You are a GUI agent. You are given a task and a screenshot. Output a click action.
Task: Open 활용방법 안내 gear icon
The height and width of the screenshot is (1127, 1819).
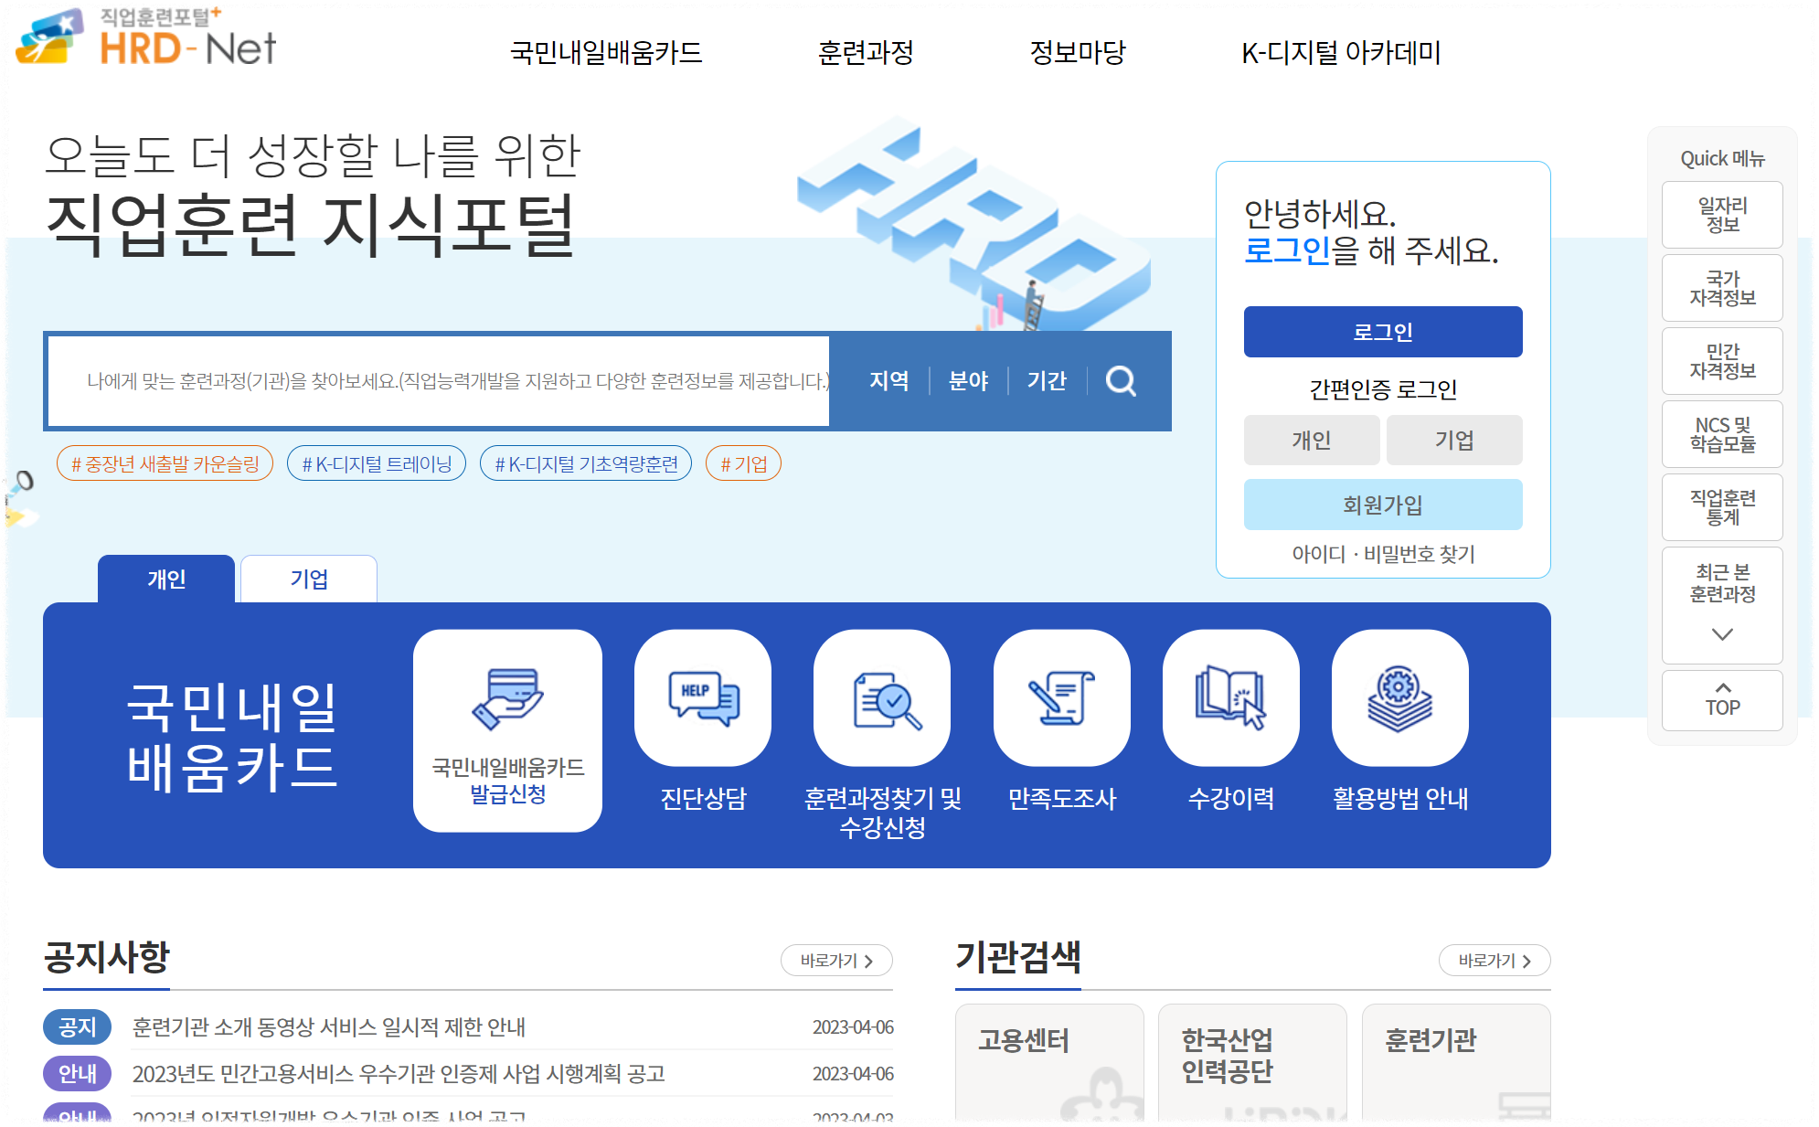(x=1400, y=698)
